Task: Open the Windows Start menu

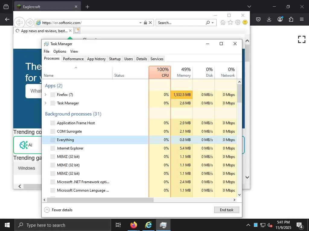Action: [x=7, y=225]
